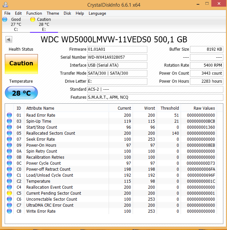Click the yellow Caution health status button
Screen dimensions: 227x230
[21, 64]
